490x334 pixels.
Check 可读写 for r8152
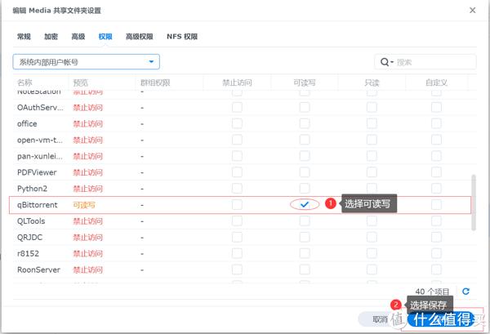coord(305,253)
